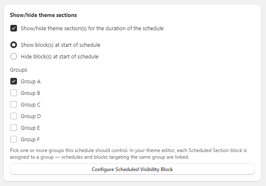Screen dimensions: 266x186
Task: Select Hide block(s) at start of schedule
Action: point(14,56)
